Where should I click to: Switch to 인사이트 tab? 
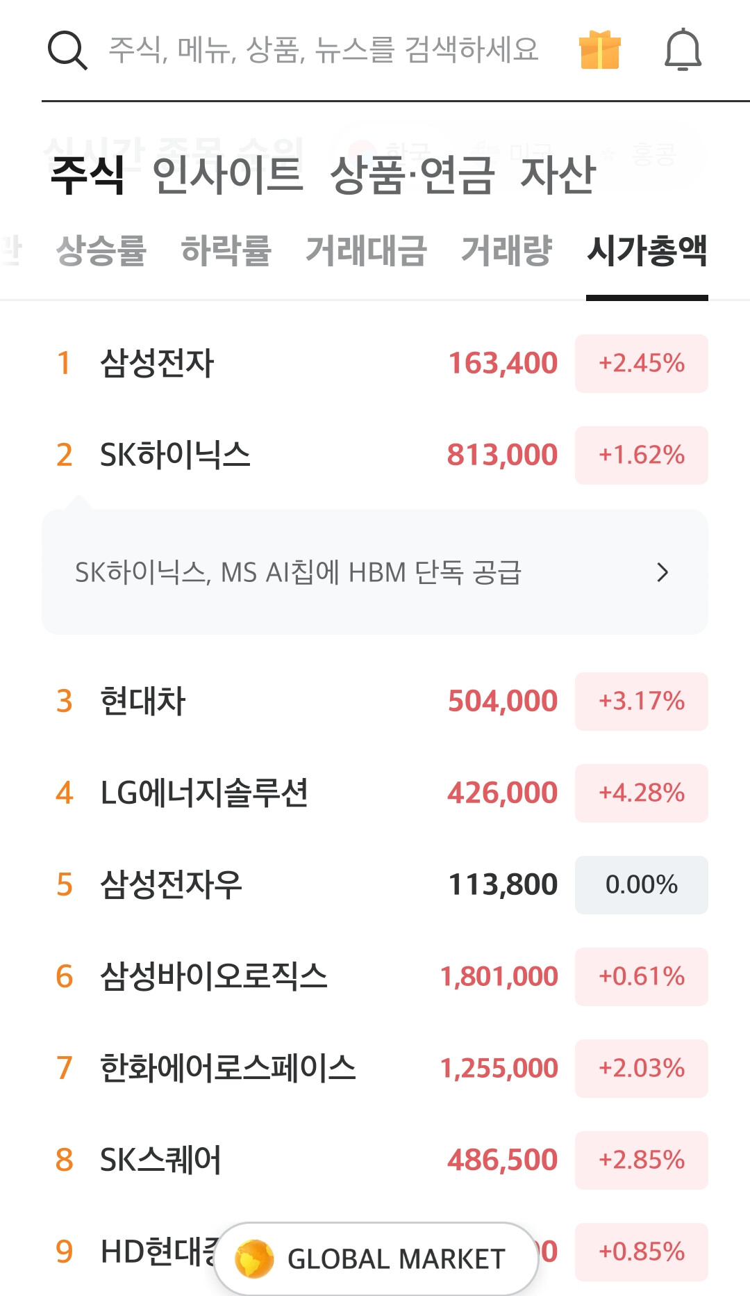click(x=228, y=175)
